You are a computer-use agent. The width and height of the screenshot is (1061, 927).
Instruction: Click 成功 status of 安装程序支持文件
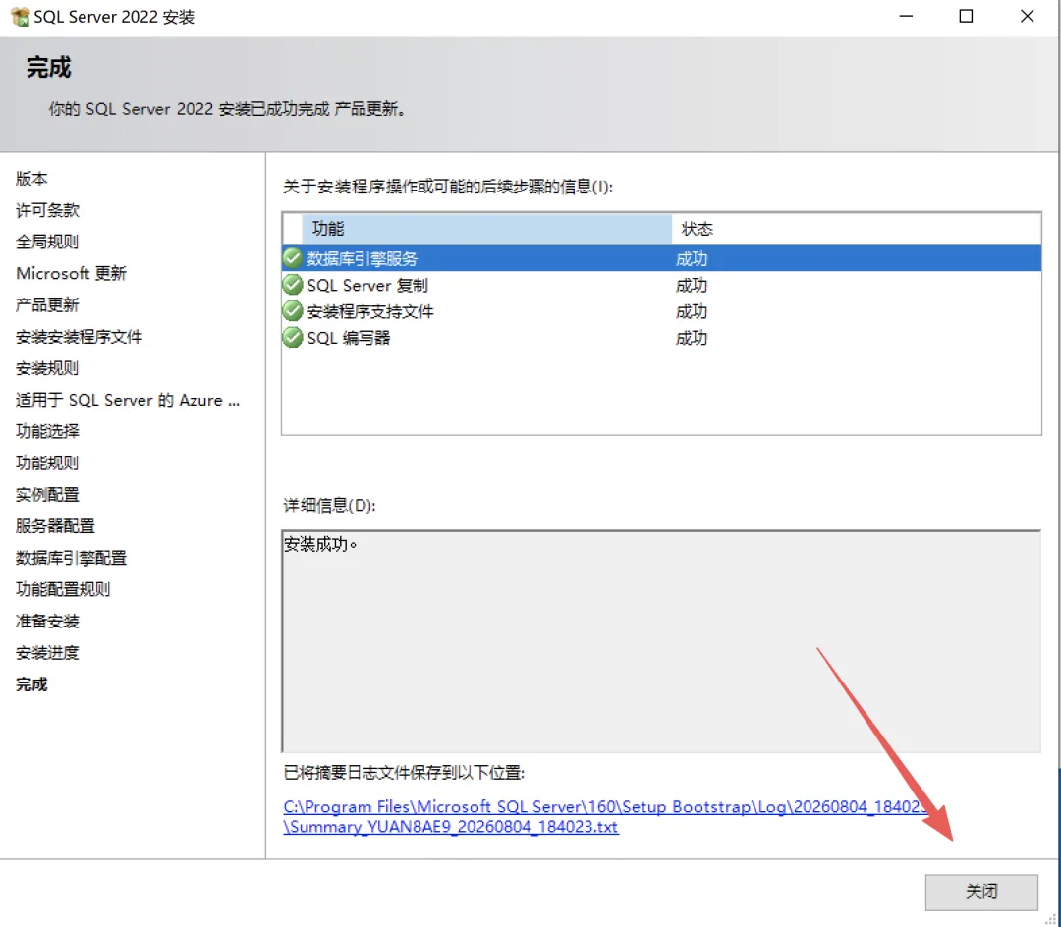click(691, 311)
